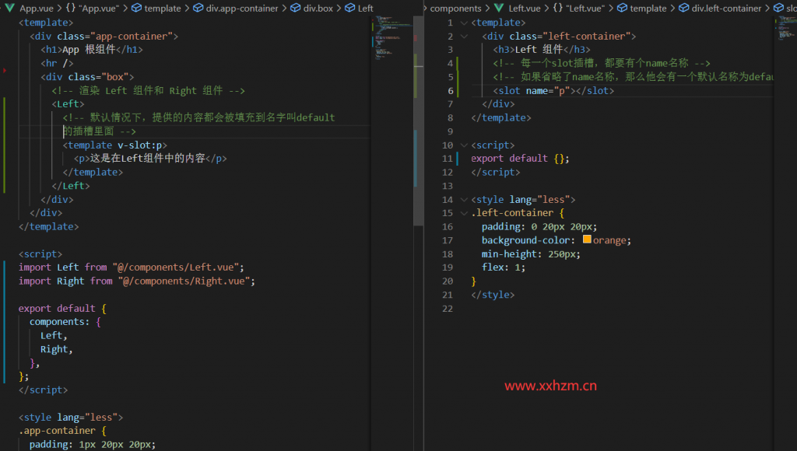Click line number 11 in Left.vue gutter
Viewport: 797px width, 451px height.
coord(447,159)
